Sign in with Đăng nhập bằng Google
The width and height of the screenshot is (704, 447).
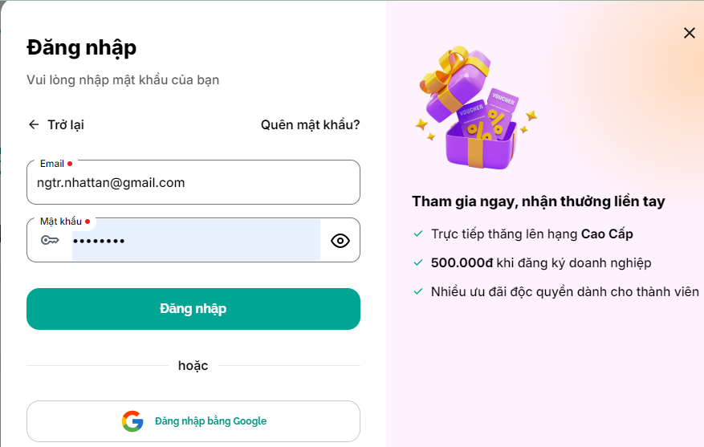(193, 421)
